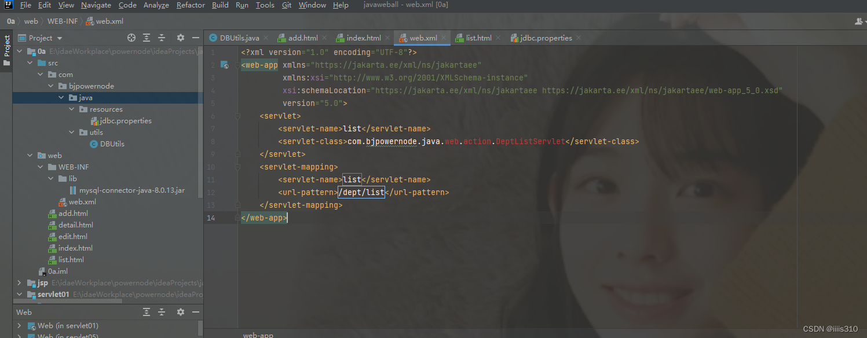Expand Web (in servlet01) node

(x=19, y=326)
